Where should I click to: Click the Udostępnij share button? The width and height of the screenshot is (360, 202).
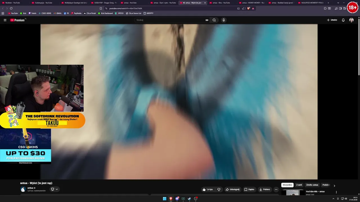tap(232, 189)
